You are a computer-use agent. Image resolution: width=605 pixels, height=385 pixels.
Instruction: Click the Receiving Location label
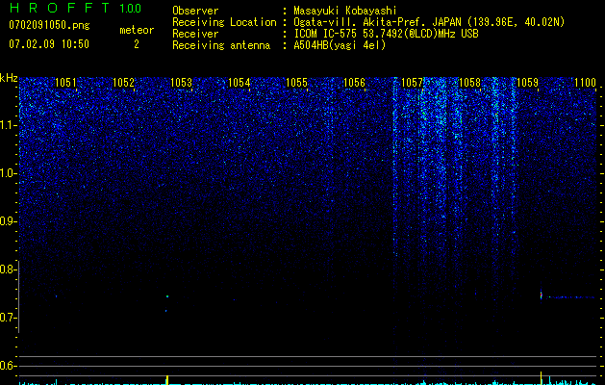224,22
